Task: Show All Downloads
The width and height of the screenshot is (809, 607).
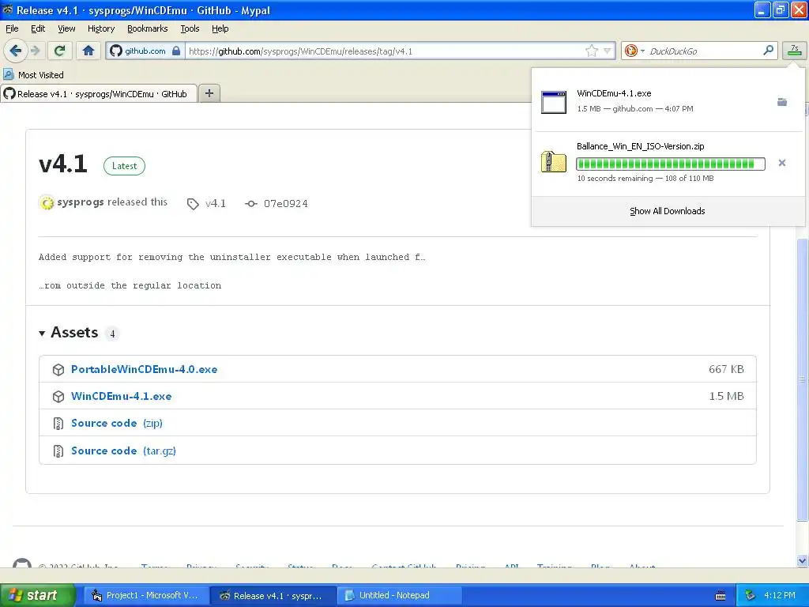Action: coord(667,211)
